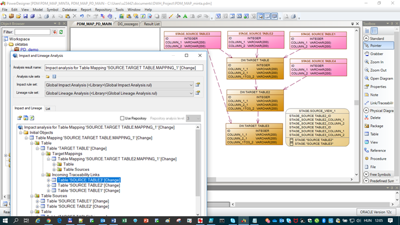
Task: Collapse the Physical Diagram toolbox section
Action: [366, 110]
